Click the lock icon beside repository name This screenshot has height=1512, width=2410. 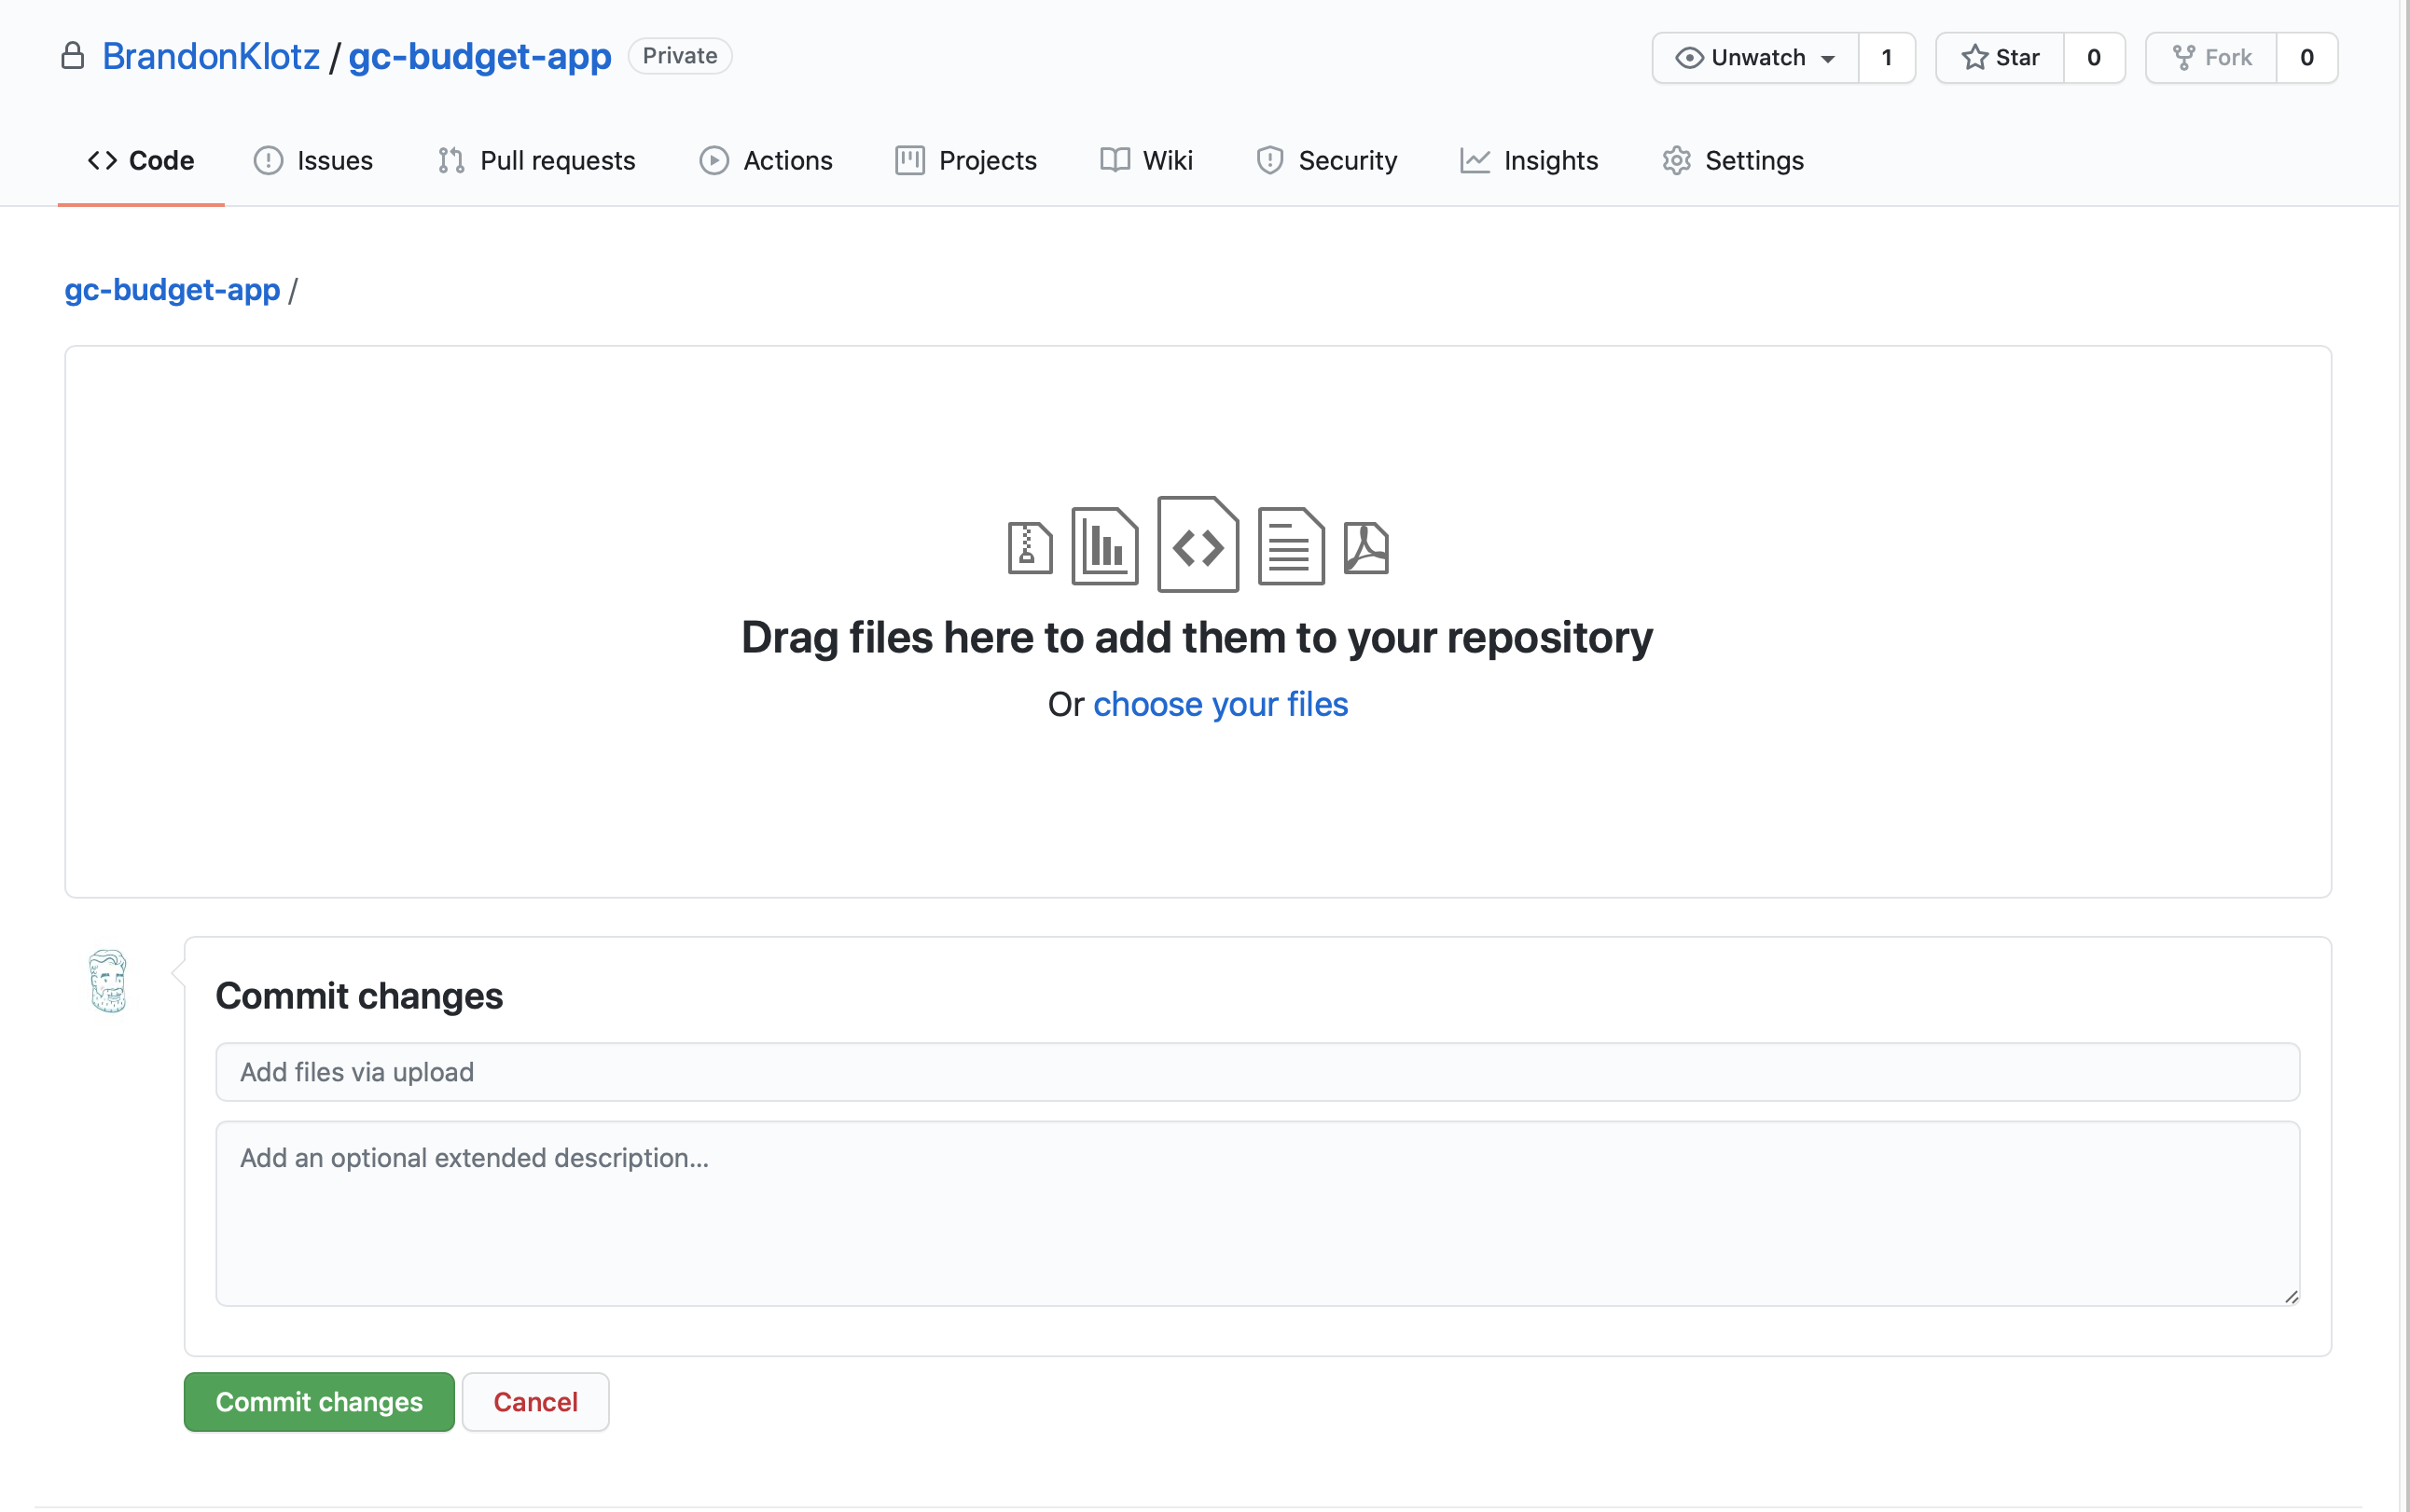(x=72, y=56)
